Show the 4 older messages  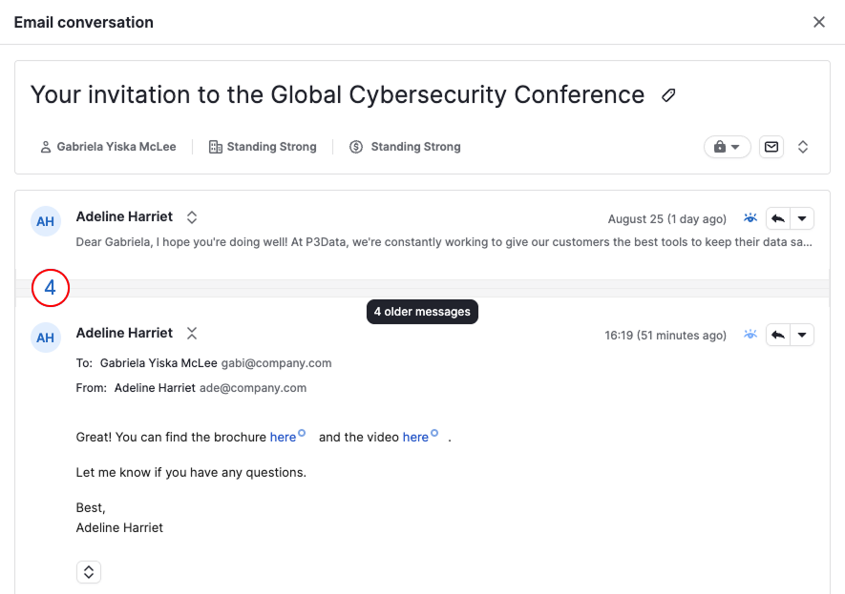point(50,288)
